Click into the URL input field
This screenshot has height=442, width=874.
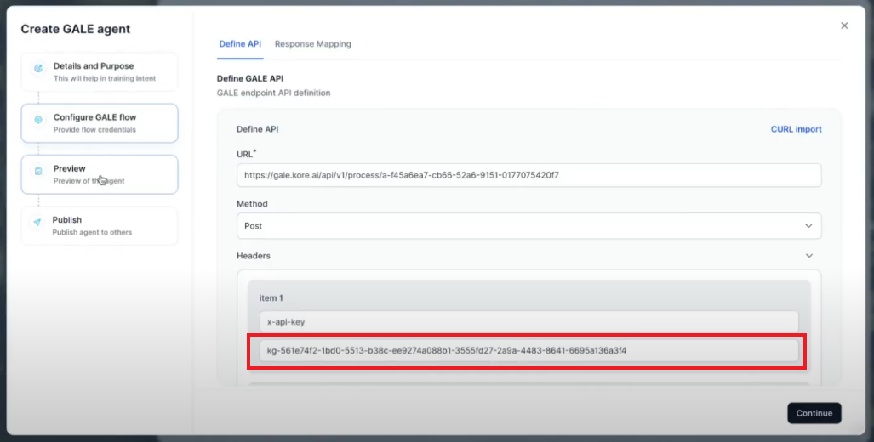point(529,175)
